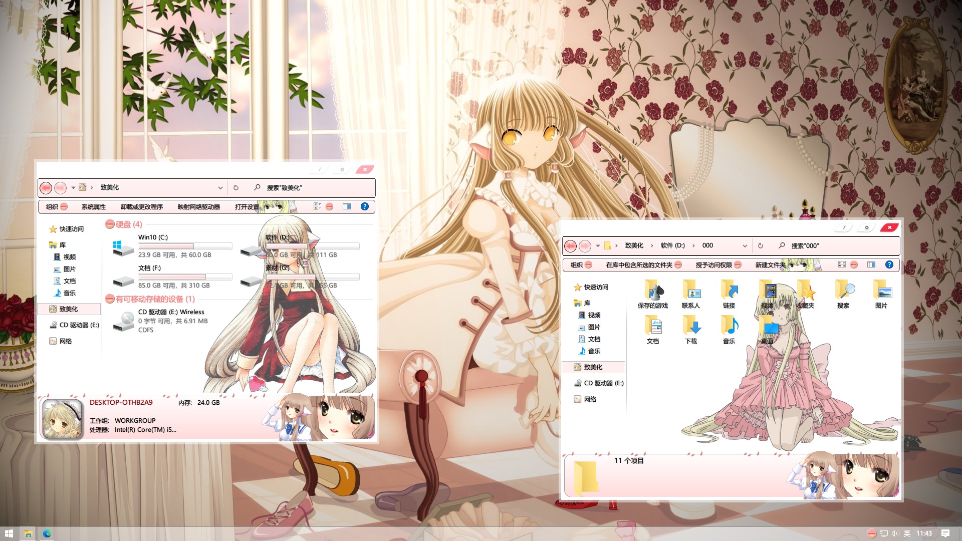962x541 pixels.
Task: Click 映射网络驱动器
Action: tap(199, 206)
